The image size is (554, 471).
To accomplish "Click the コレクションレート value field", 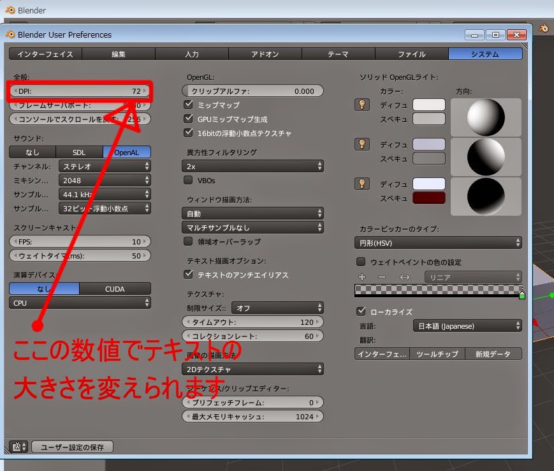I will point(252,336).
